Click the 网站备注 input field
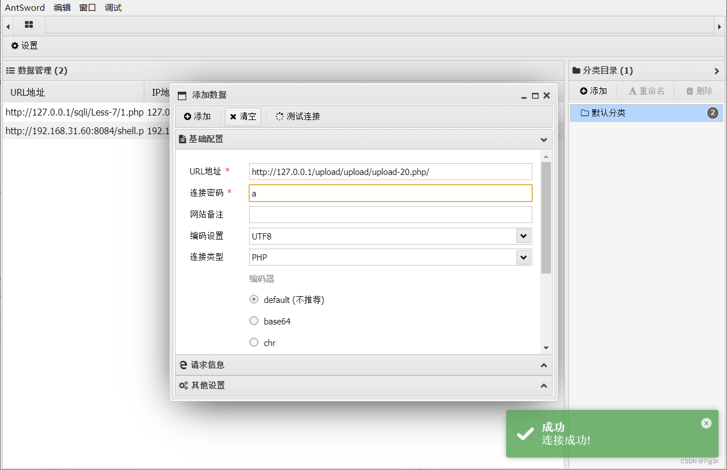Viewport: 727px width, 470px height. [x=390, y=215]
